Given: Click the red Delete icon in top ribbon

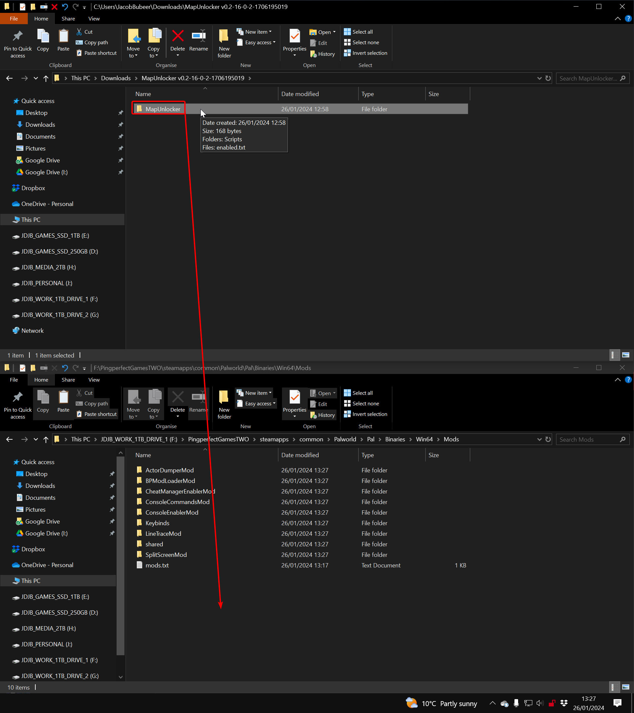Looking at the screenshot, I should tap(177, 36).
